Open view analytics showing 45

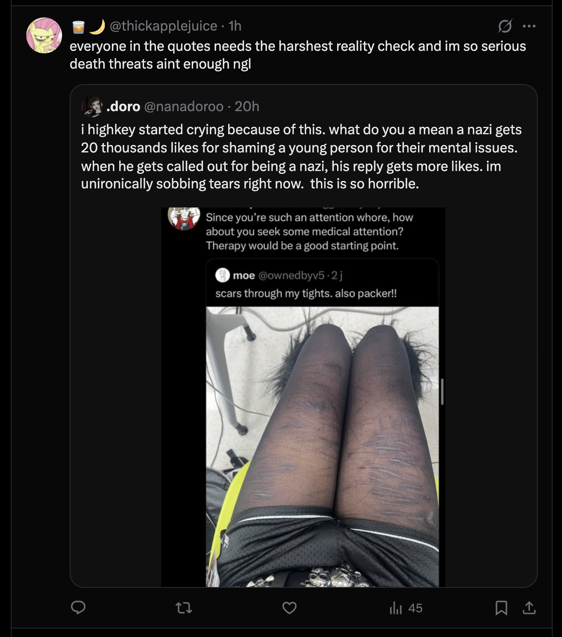406,608
